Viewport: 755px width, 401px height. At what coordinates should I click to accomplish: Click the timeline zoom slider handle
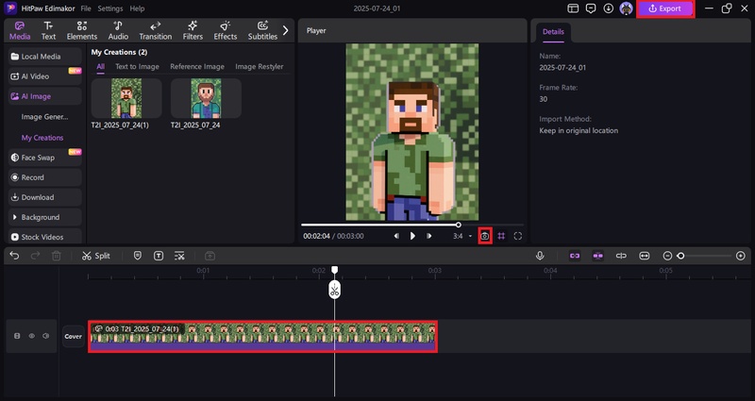(680, 256)
